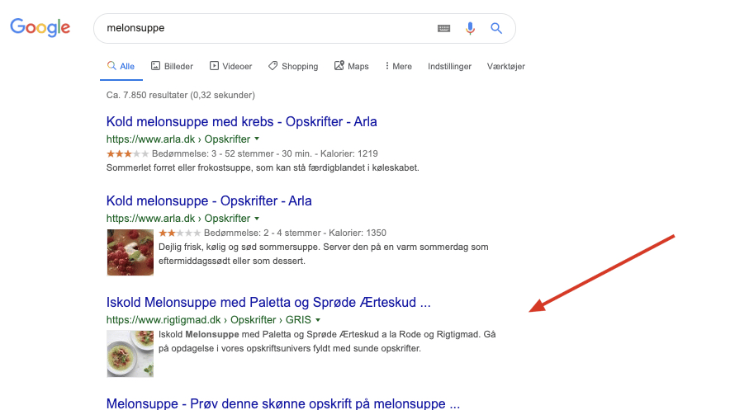
Task: Open Indstillinger settings
Action: coord(450,67)
